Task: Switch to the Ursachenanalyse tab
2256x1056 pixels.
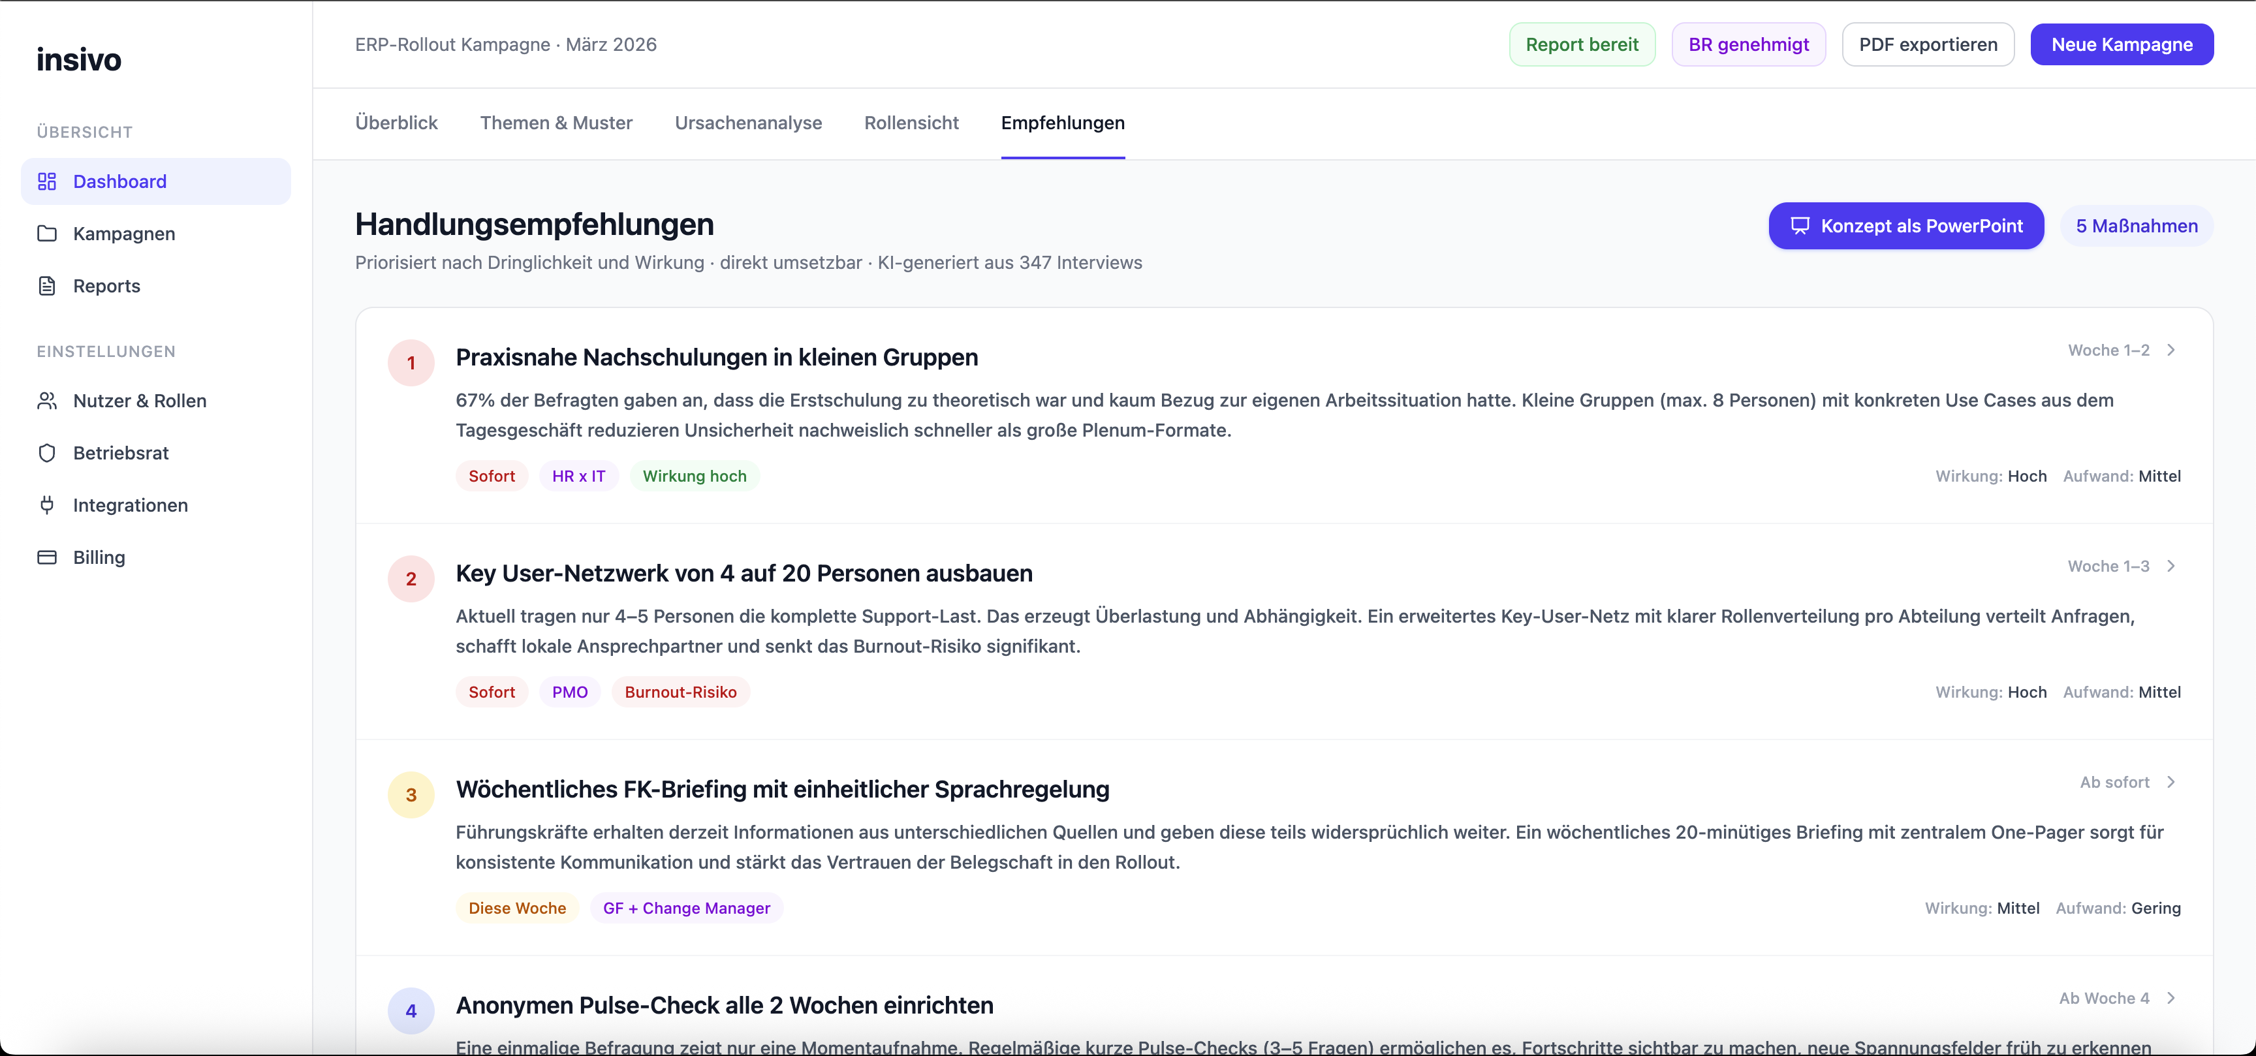Action: pos(748,123)
